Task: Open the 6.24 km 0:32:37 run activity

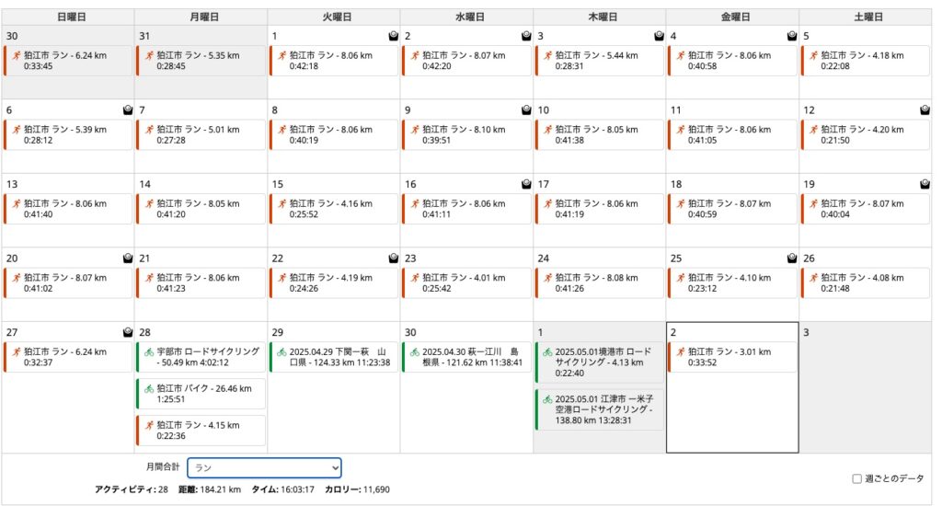Action: click(68, 357)
